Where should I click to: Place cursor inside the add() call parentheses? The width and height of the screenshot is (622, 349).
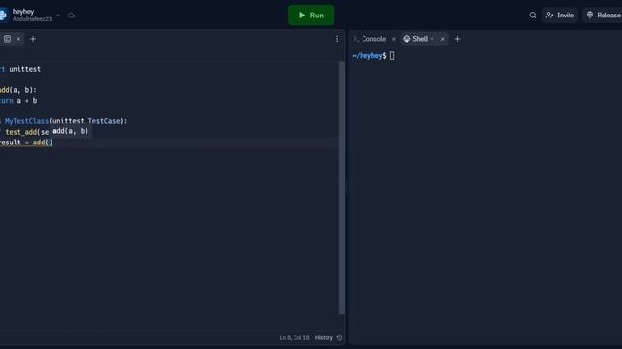click(x=50, y=143)
